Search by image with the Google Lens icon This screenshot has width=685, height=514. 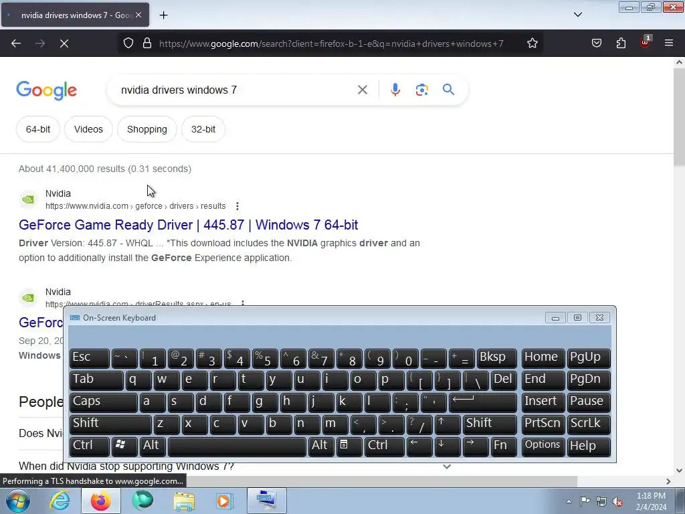click(422, 90)
